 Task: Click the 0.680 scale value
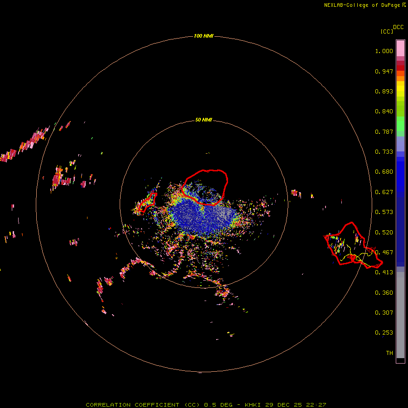384,172
